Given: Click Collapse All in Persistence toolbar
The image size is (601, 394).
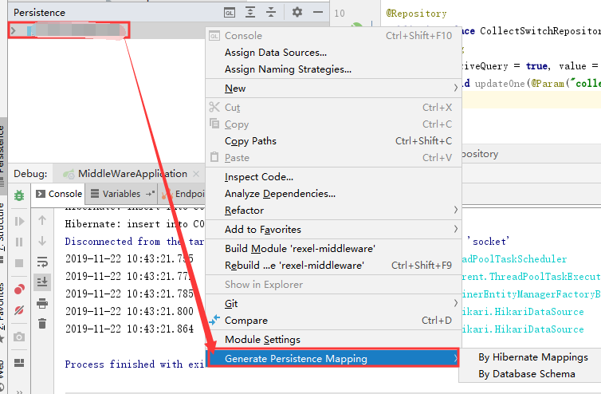Looking at the screenshot, I should point(270,12).
